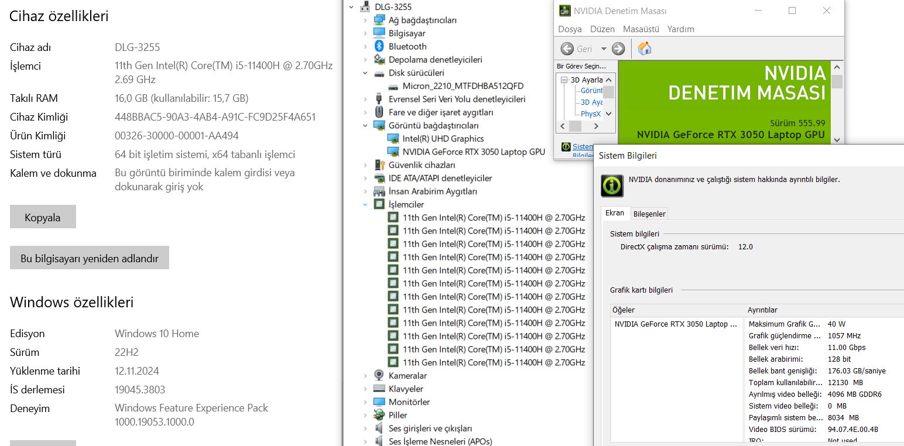Image resolution: width=904 pixels, height=446 pixels.
Task: Click the Kopyala button
Action: click(43, 217)
